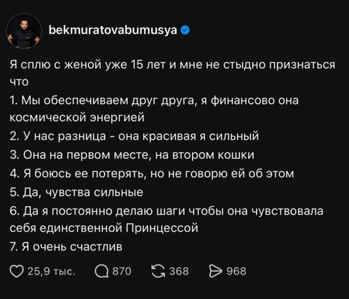The image size is (349, 299).
Task: Click the opening line "Я сплю с женой"
Action: pyautogui.click(x=173, y=64)
